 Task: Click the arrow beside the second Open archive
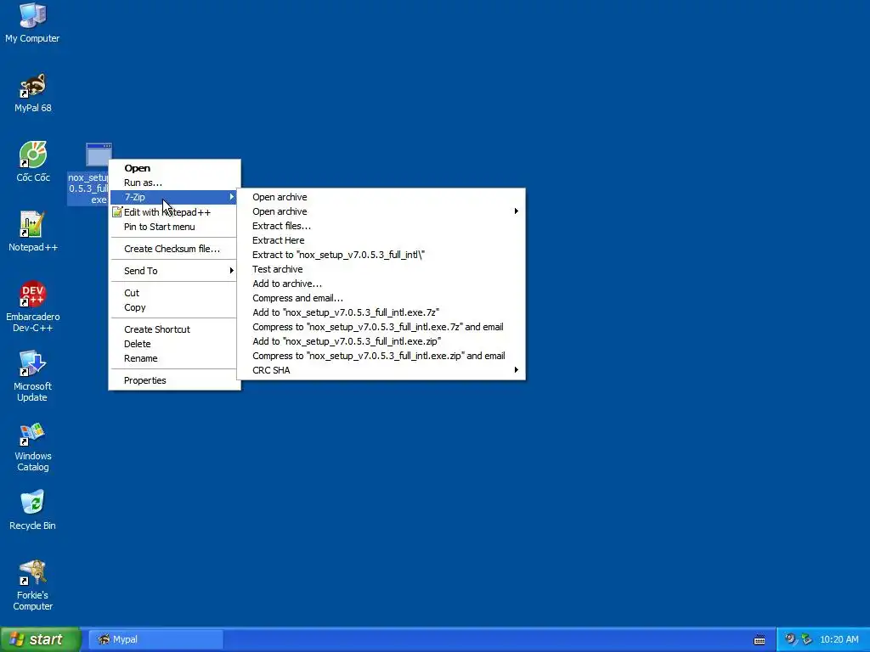tap(516, 211)
